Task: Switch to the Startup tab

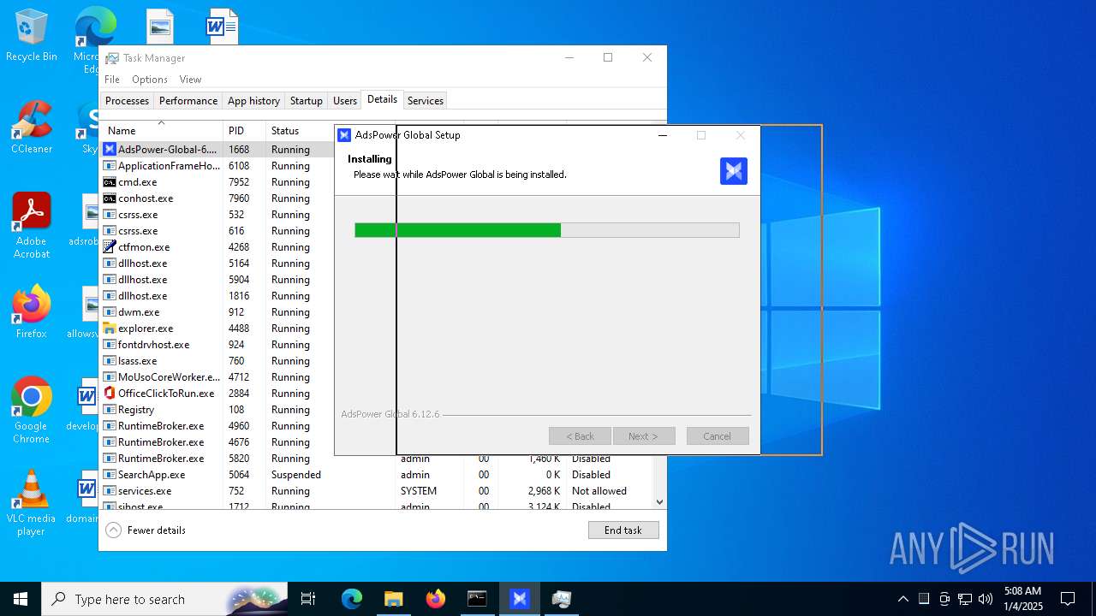Action: [x=306, y=101]
